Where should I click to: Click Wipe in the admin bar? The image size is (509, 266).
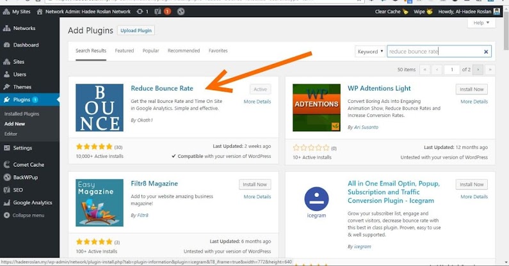(423, 12)
